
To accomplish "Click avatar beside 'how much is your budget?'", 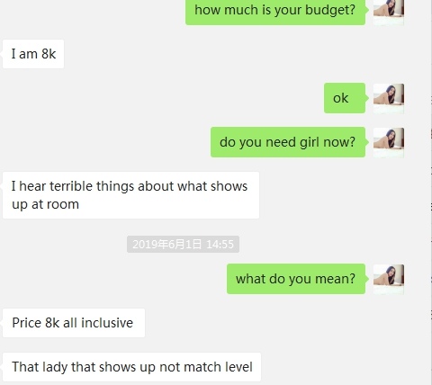I will click(389, 12).
